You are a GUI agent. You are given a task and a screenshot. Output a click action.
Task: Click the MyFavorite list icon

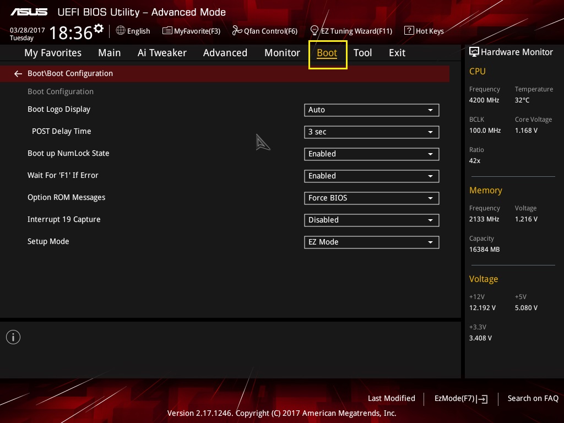tap(167, 31)
